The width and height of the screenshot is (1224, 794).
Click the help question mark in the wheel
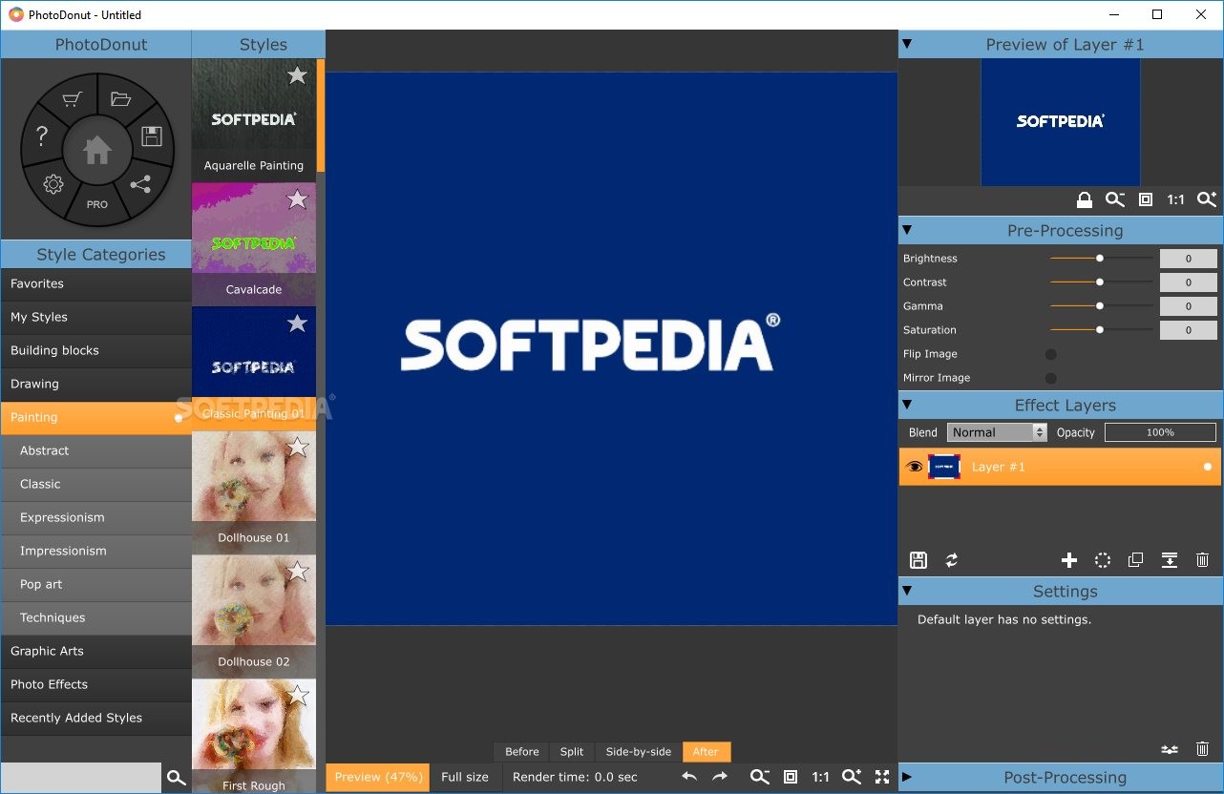(x=42, y=136)
